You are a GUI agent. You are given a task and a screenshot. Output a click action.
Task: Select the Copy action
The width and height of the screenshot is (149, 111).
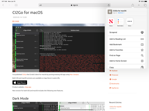[x=126, y=67]
